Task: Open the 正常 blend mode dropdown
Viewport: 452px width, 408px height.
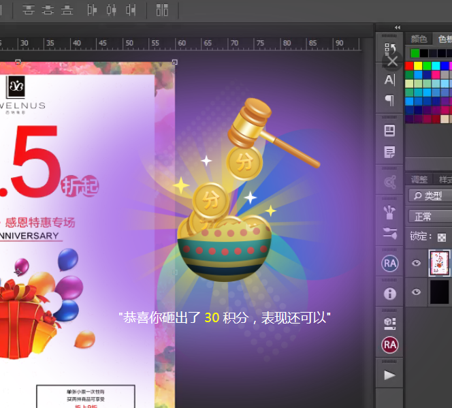Action: [430, 217]
